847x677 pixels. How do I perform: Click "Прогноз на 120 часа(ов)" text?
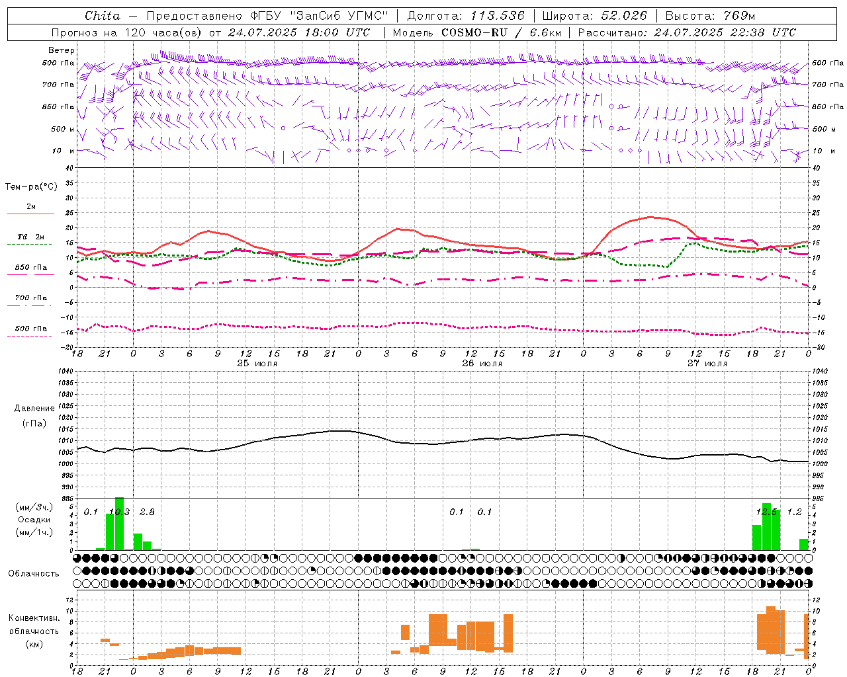pyautogui.click(x=128, y=32)
